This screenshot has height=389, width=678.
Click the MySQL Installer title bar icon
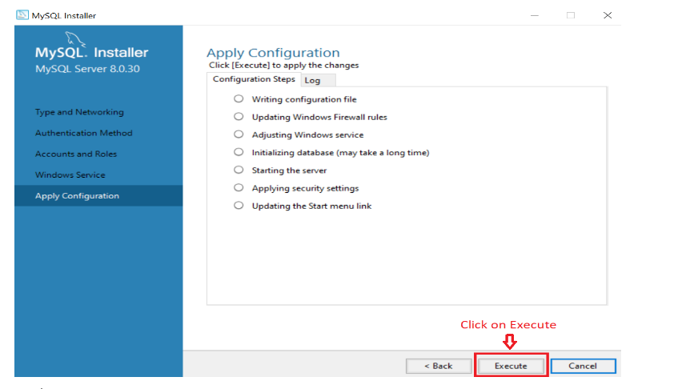pos(22,15)
